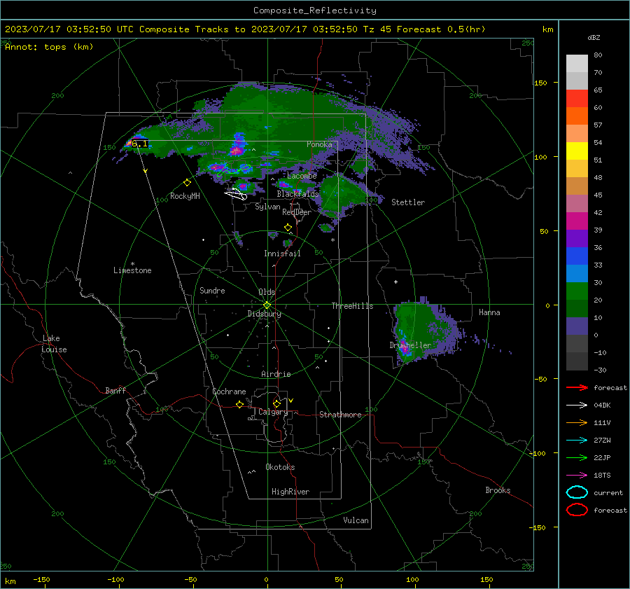Click the cyan current ellipse legend icon
Image resolution: width=630 pixels, height=589 pixels.
(577, 492)
